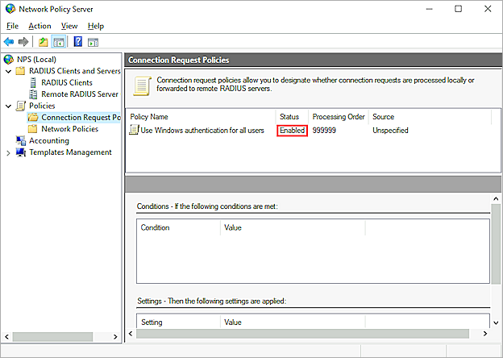Viewport: 503px width, 358px height.
Task: Toggle the Show/Hide Console Tree icon
Action: click(x=59, y=42)
